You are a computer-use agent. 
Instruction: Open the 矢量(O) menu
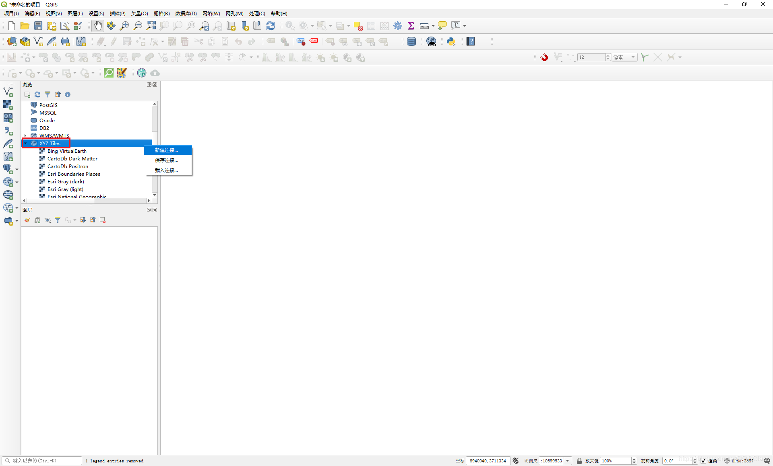point(139,13)
